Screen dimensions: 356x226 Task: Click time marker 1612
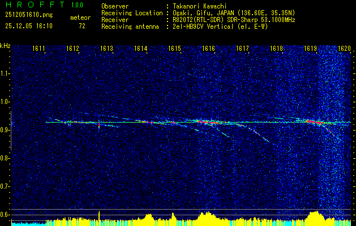point(72,48)
